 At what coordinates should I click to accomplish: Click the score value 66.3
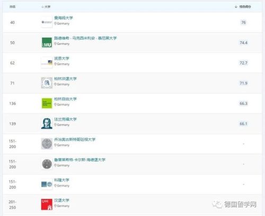(x=243, y=104)
